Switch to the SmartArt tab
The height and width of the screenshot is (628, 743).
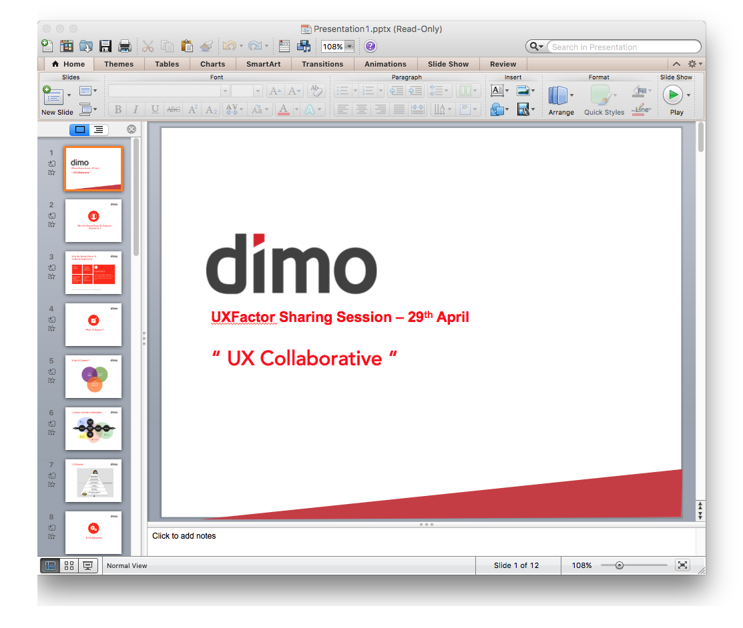[263, 64]
